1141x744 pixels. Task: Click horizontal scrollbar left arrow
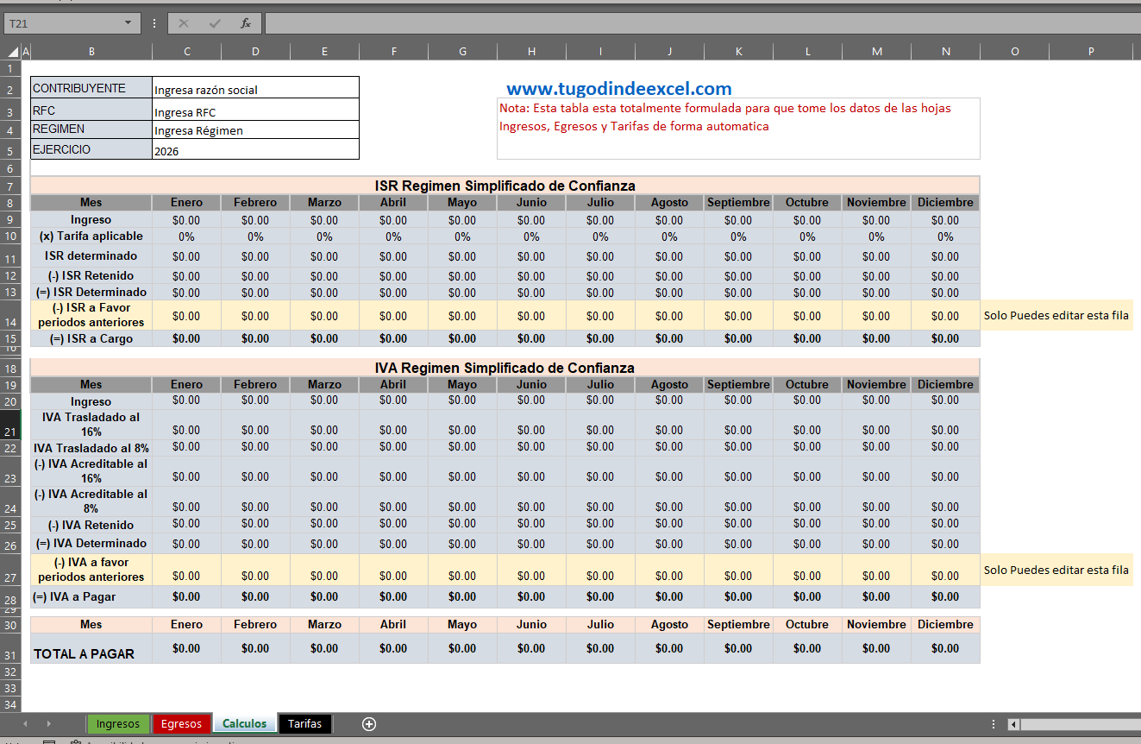click(1014, 724)
